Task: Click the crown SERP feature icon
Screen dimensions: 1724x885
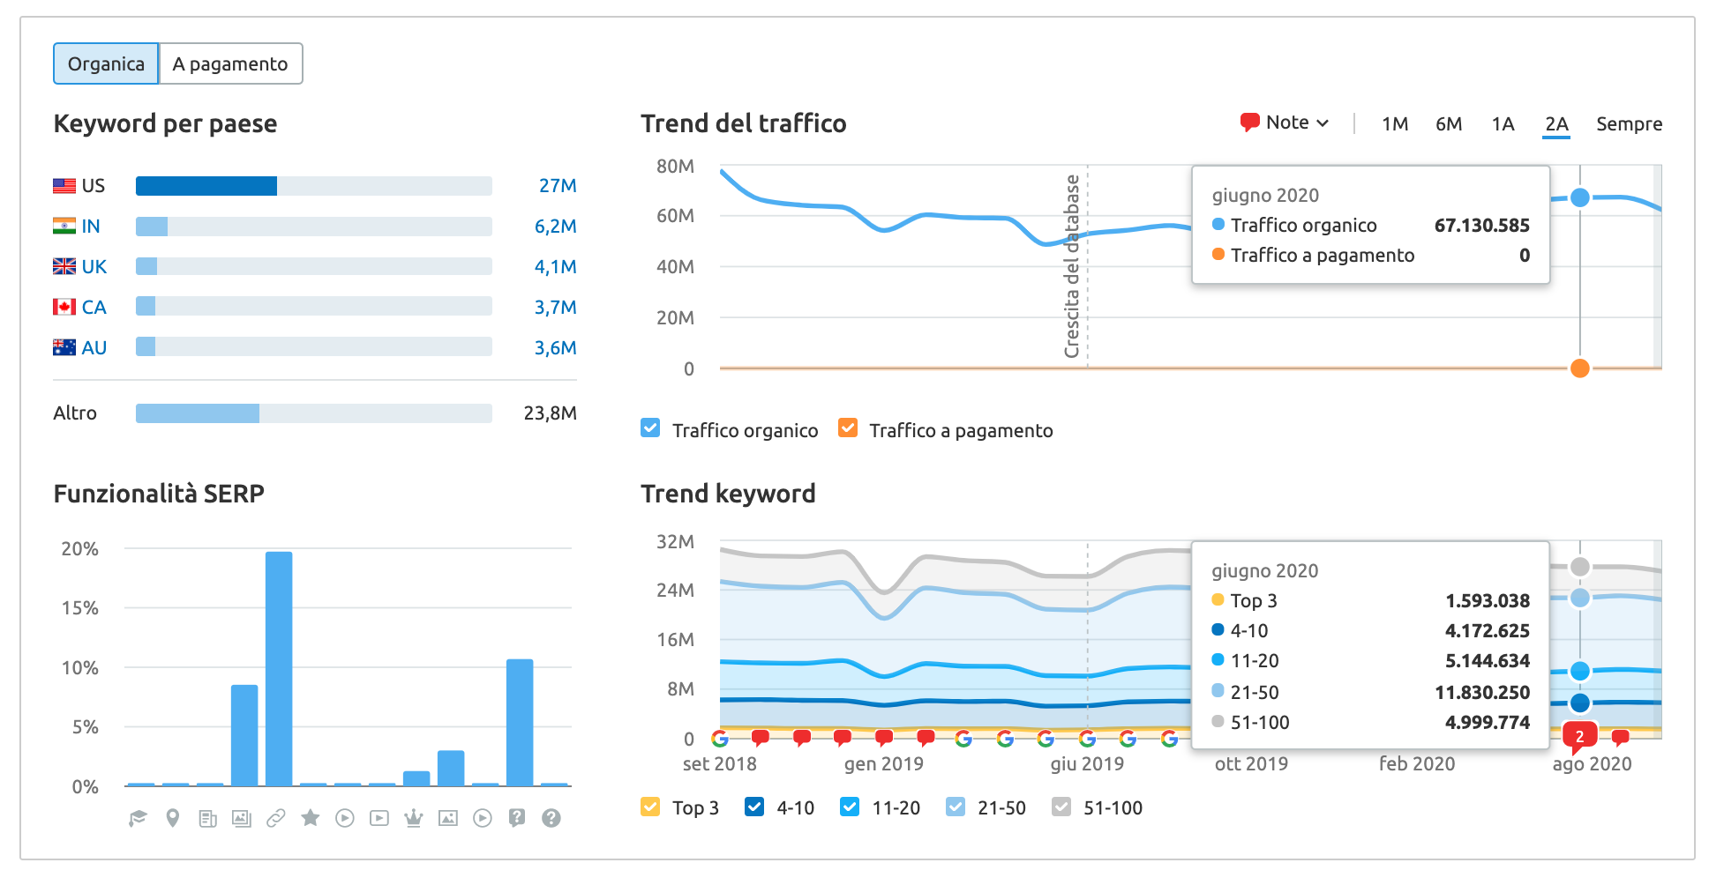Action: click(x=414, y=819)
